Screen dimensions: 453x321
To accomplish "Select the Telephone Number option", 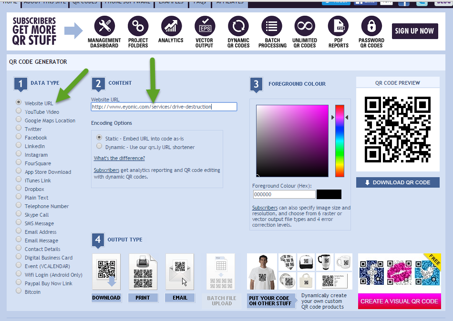I will pyautogui.click(x=19, y=205).
